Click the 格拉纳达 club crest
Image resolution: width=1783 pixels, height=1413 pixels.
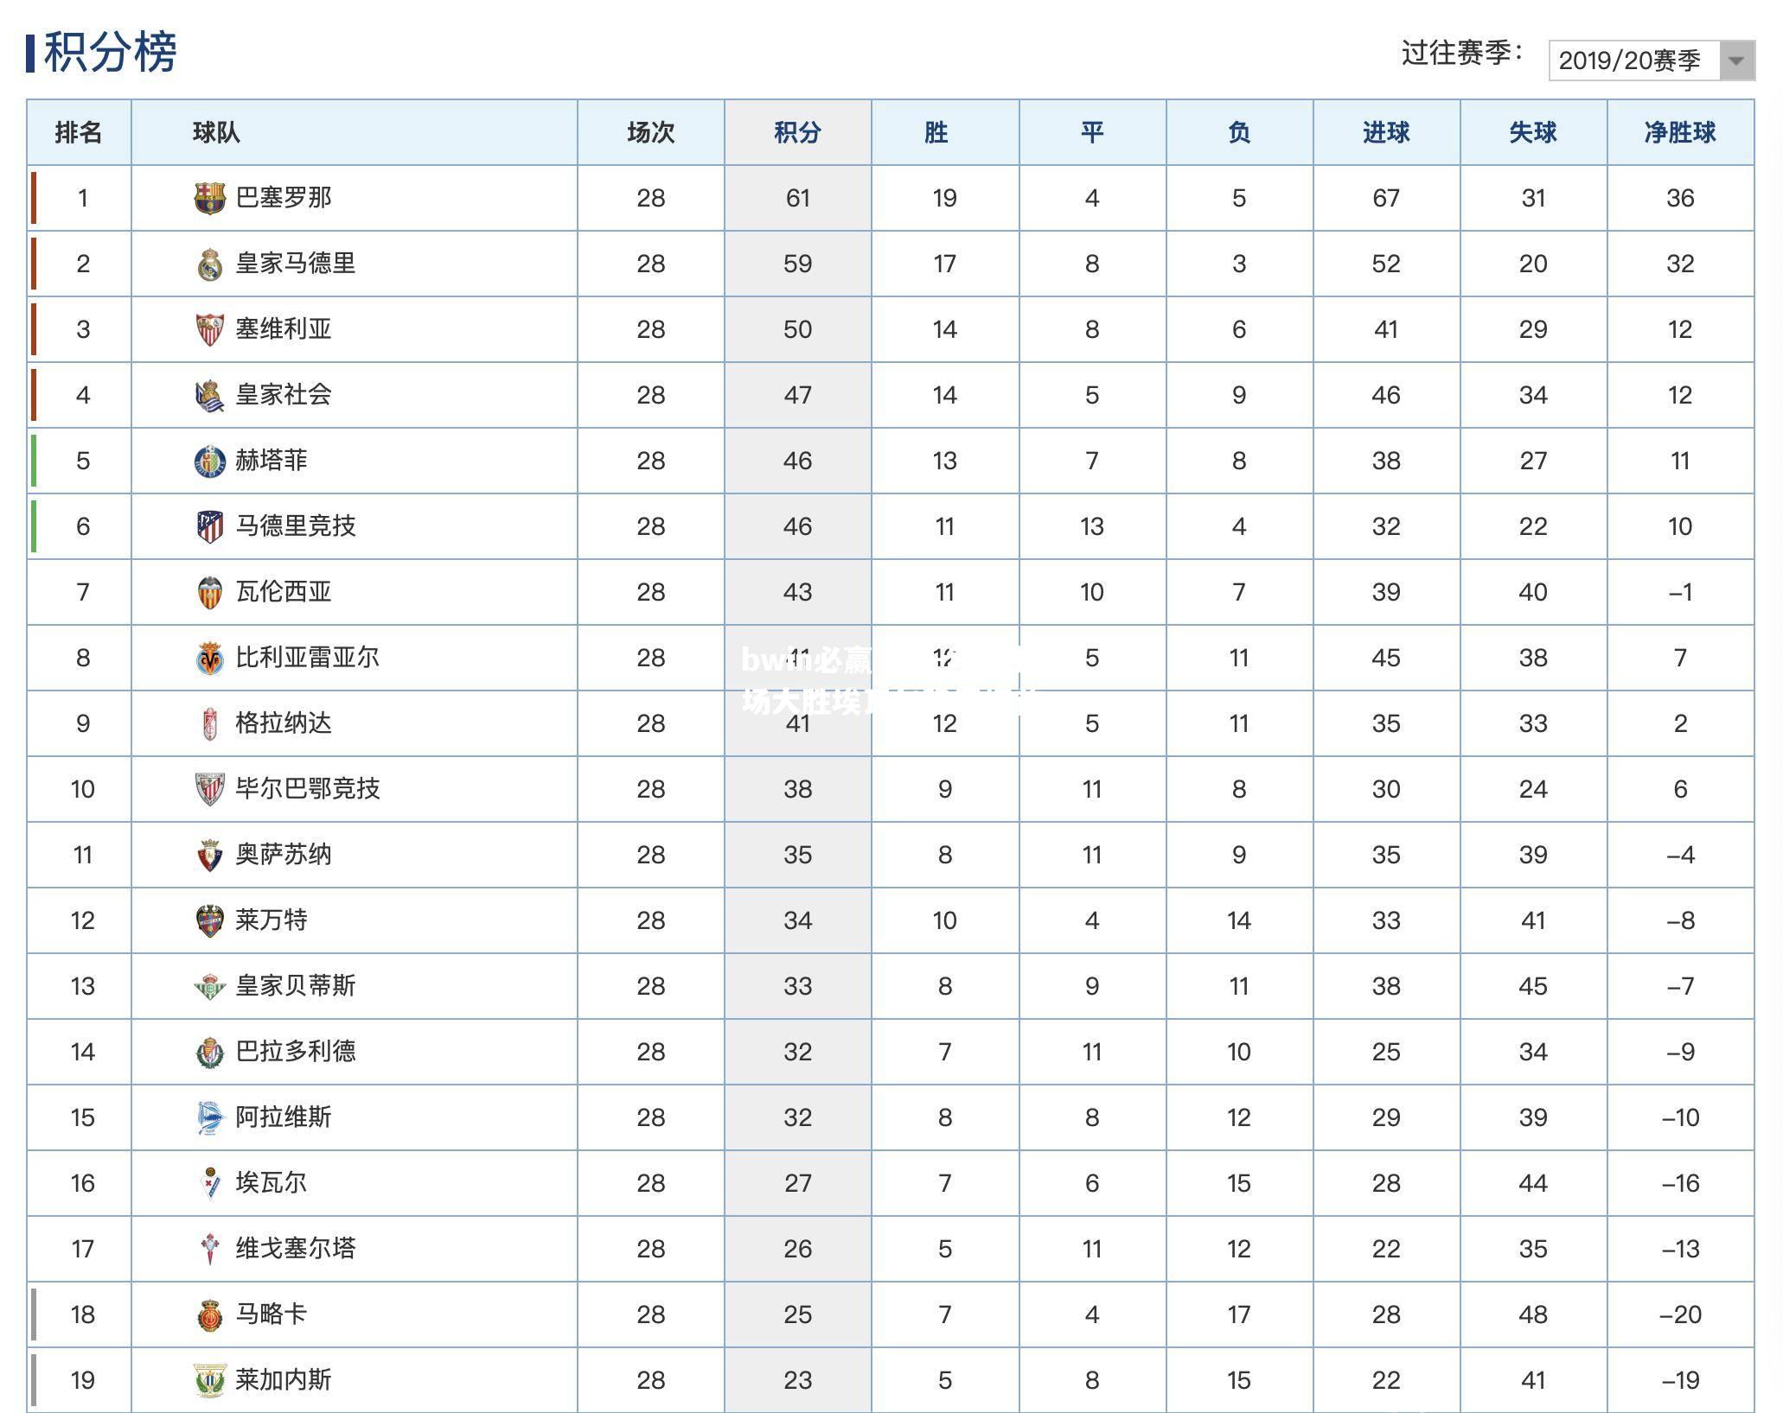pyautogui.click(x=209, y=723)
